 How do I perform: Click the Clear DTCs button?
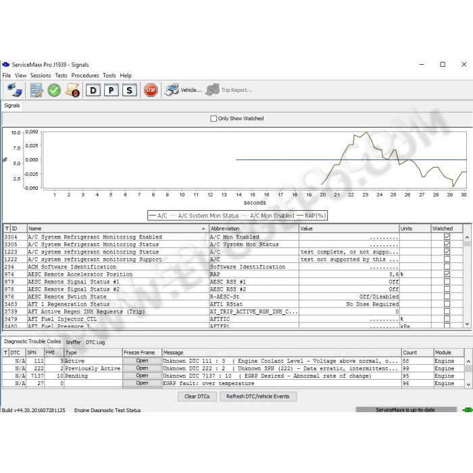click(196, 397)
